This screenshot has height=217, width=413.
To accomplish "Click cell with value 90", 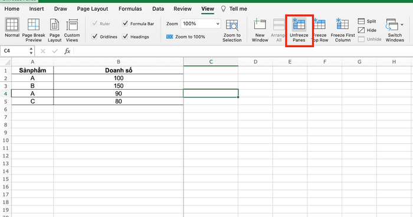I will tap(119, 94).
